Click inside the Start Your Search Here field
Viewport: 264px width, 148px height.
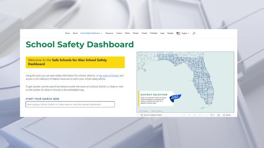70,104
